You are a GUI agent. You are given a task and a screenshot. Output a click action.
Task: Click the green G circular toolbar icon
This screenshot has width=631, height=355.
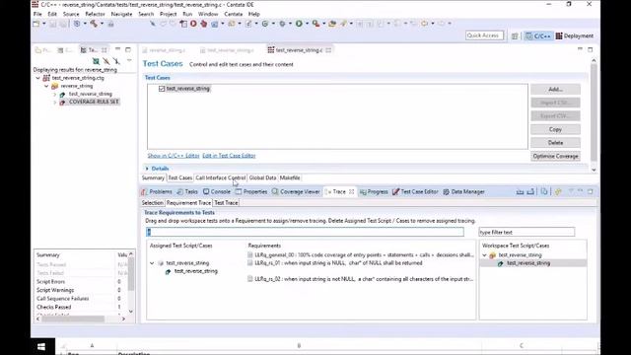point(265,24)
